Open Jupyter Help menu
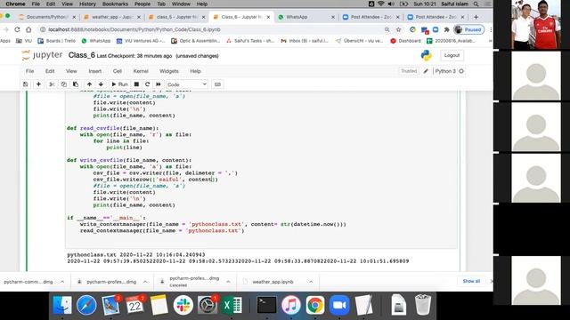 [x=195, y=71]
